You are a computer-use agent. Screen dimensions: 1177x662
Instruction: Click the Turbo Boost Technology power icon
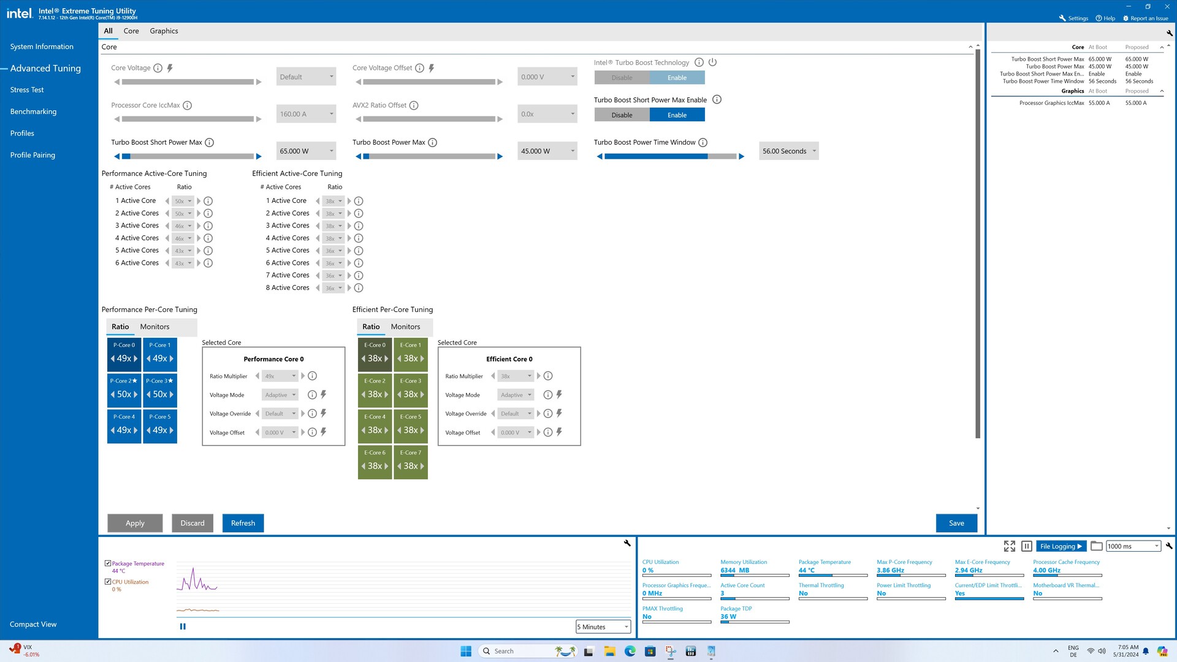pyautogui.click(x=712, y=63)
